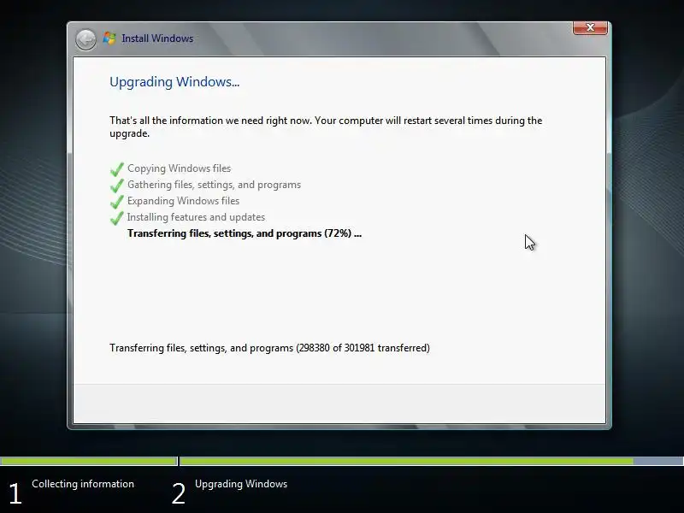Click the back arrow button in the title bar

[x=85, y=39]
